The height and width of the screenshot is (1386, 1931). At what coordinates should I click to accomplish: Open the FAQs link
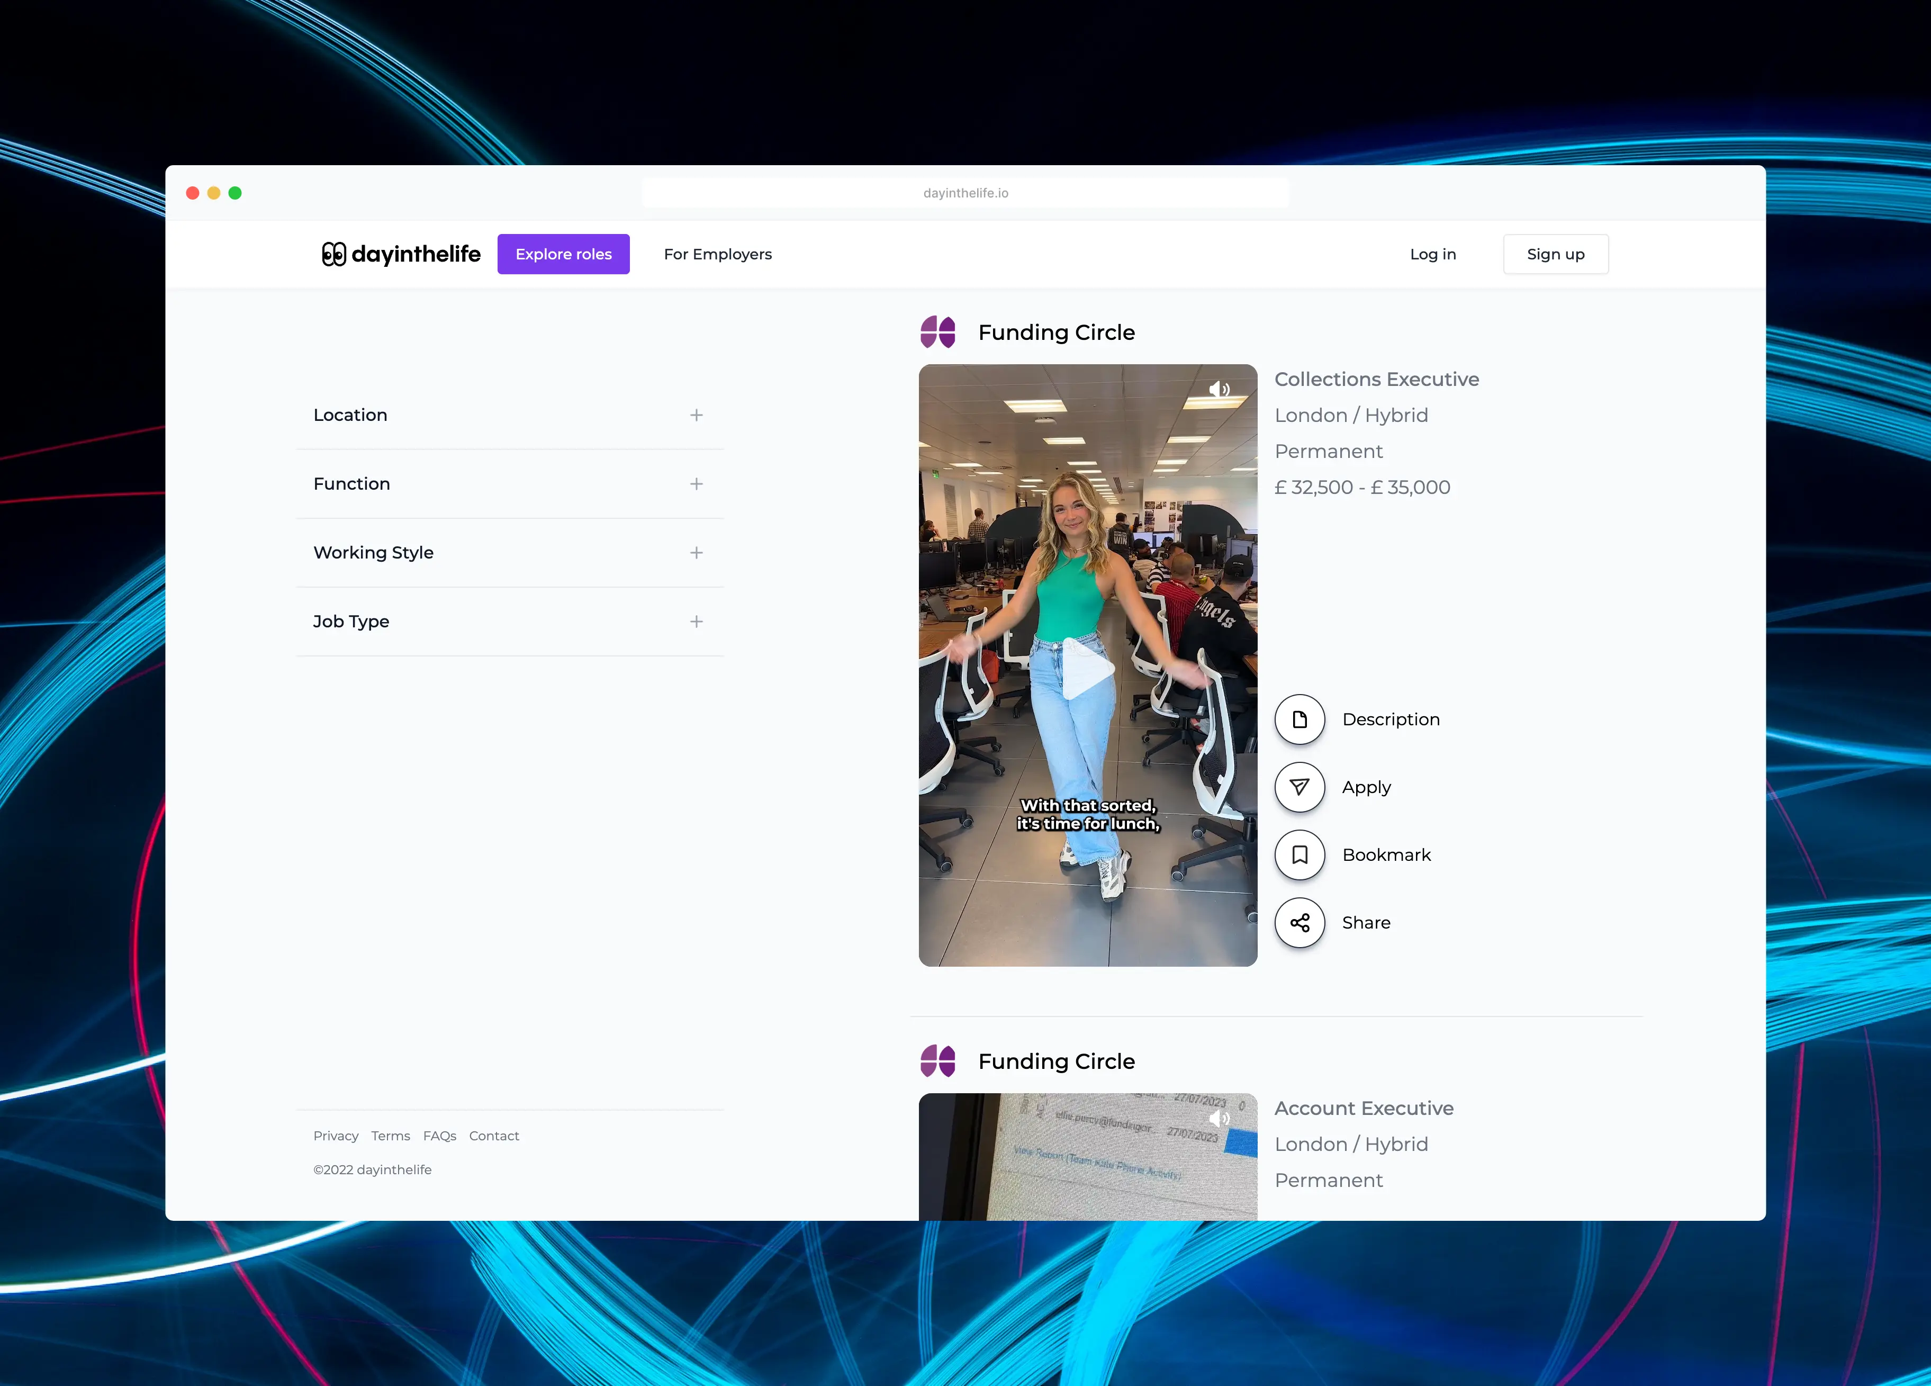coord(439,1136)
